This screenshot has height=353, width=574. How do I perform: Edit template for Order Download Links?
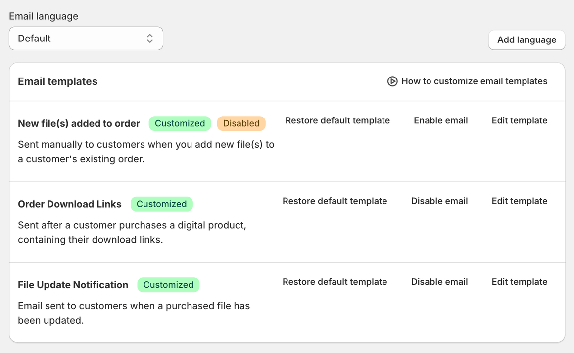(520, 201)
